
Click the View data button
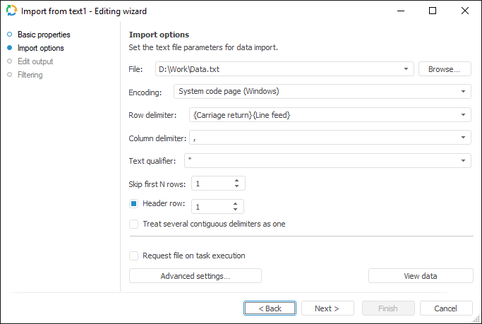click(x=421, y=276)
